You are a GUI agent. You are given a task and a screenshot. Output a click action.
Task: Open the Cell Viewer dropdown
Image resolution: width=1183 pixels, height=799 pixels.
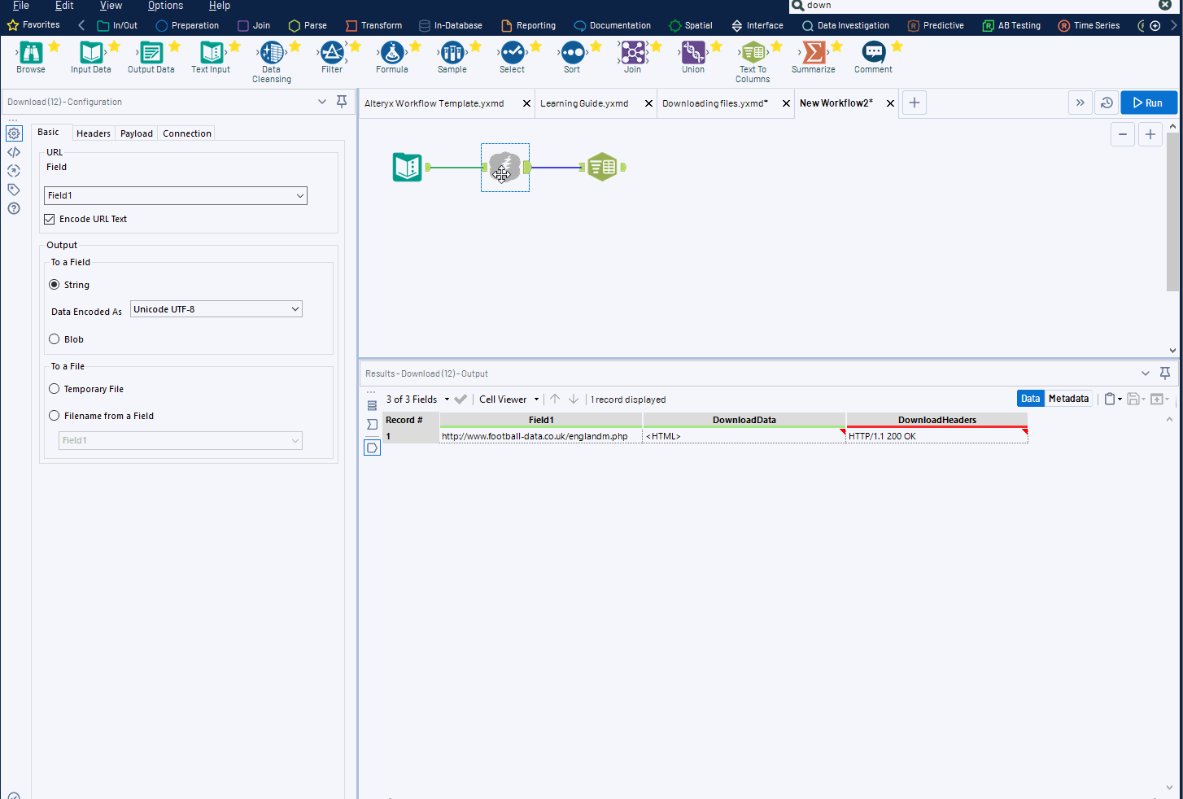[509, 399]
